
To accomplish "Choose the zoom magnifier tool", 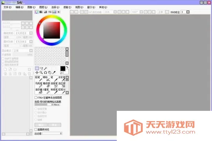I will pyautogui.click(x=41, y=72).
